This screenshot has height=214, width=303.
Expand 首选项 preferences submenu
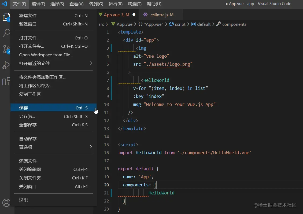pos(54,147)
